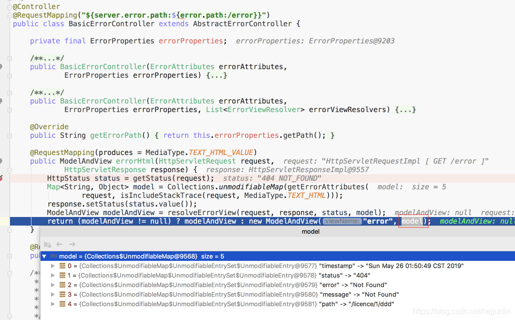The height and width of the screenshot is (320, 515).
Task: Expand entry 0 with the timestamp value
Action: (52, 266)
